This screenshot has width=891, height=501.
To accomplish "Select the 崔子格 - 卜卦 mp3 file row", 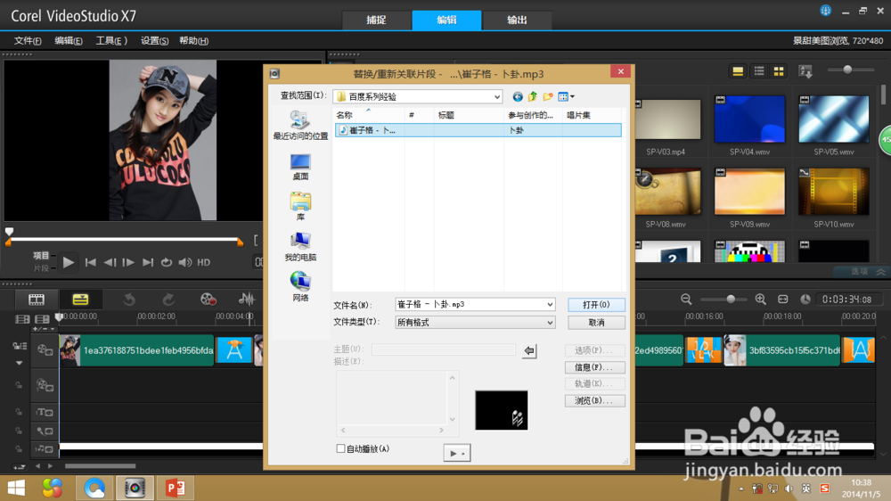I will pyautogui.click(x=478, y=130).
